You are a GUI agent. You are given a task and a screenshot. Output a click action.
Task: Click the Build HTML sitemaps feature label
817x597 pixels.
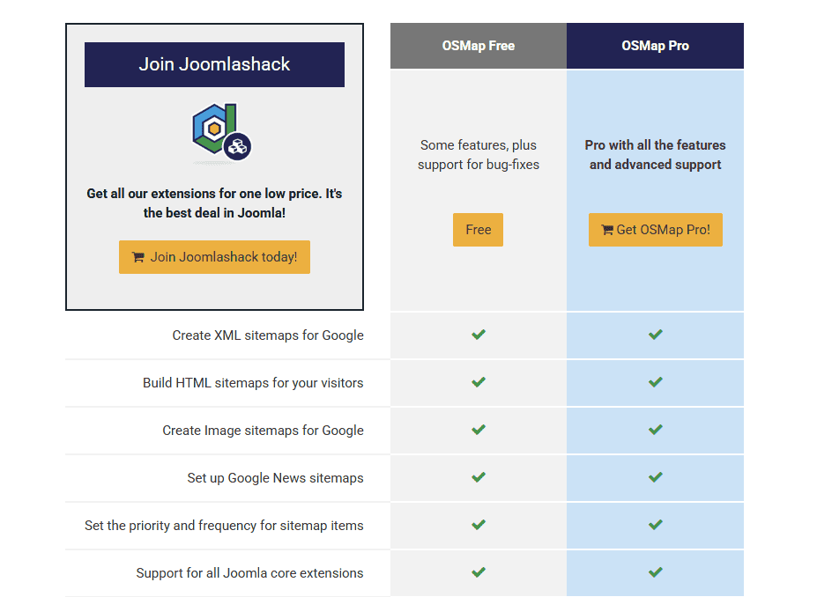coord(253,382)
